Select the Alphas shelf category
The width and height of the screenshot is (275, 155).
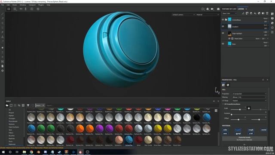point(11,116)
